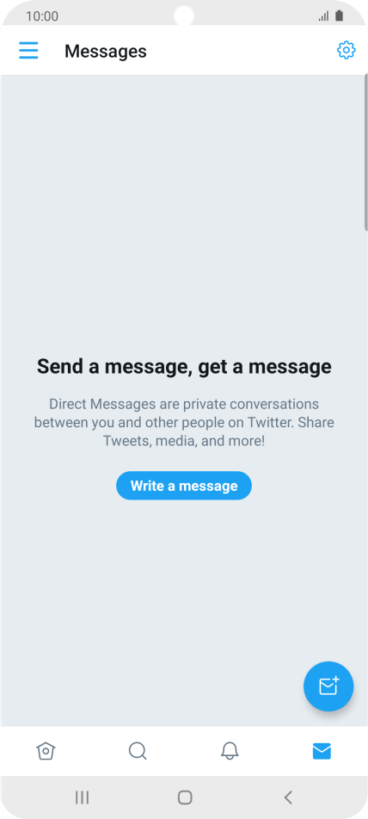
Task: Tap the Android back arrow button
Action: (288, 797)
